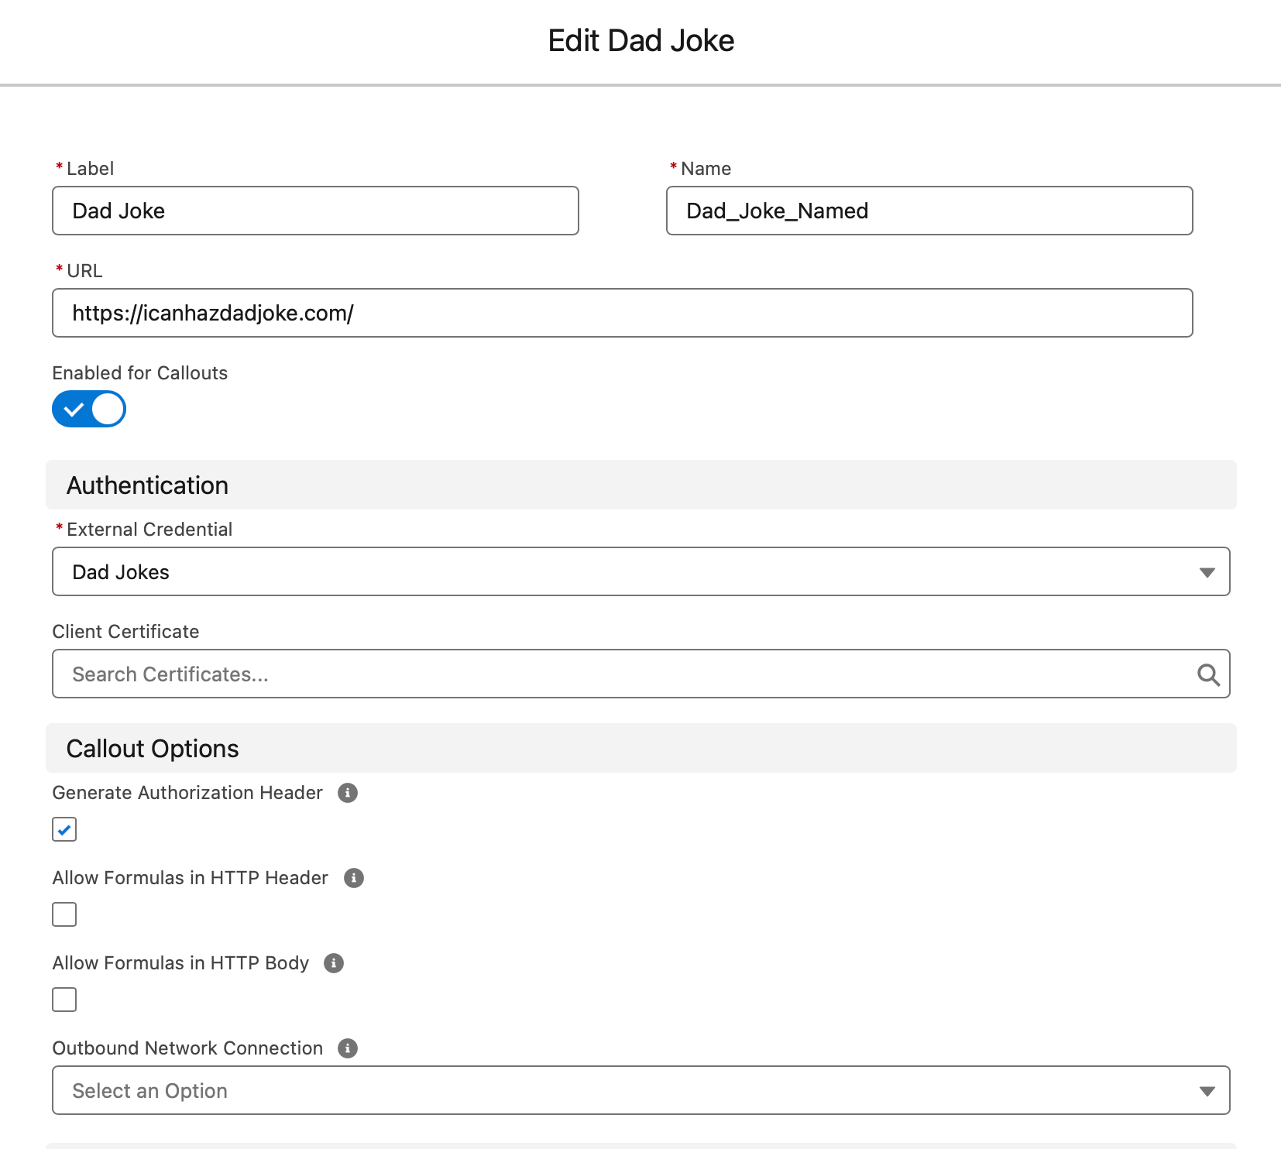Check Allow Formulas in HTTP Body box
Image resolution: width=1281 pixels, height=1149 pixels.
tap(64, 1000)
